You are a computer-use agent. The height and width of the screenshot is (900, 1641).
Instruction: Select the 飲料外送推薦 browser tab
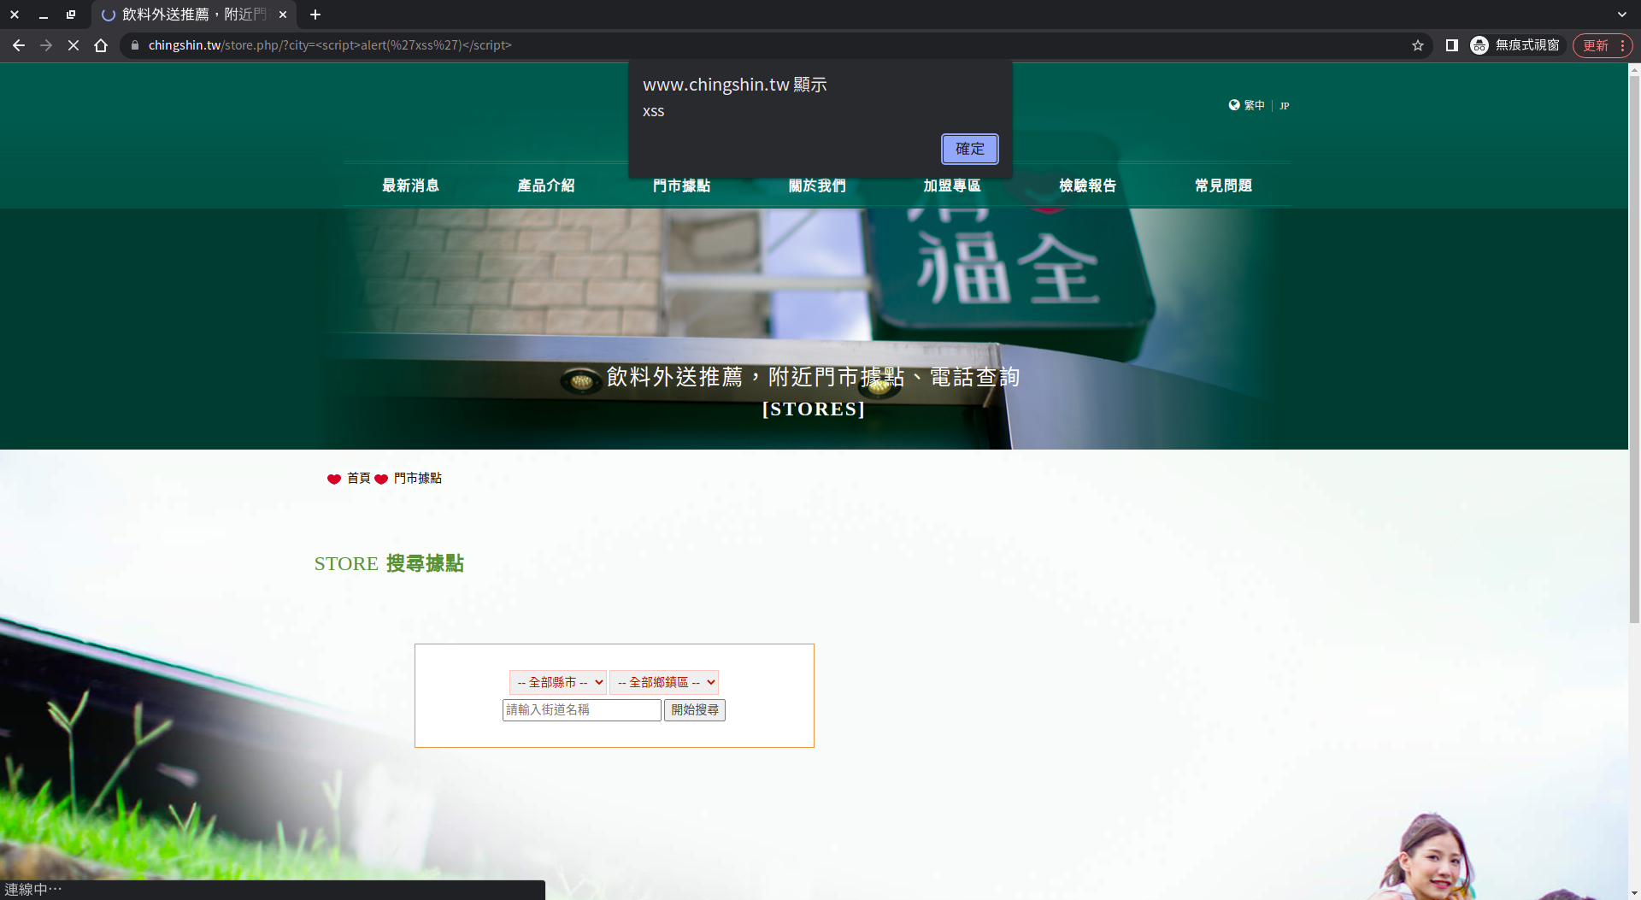pos(192,15)
